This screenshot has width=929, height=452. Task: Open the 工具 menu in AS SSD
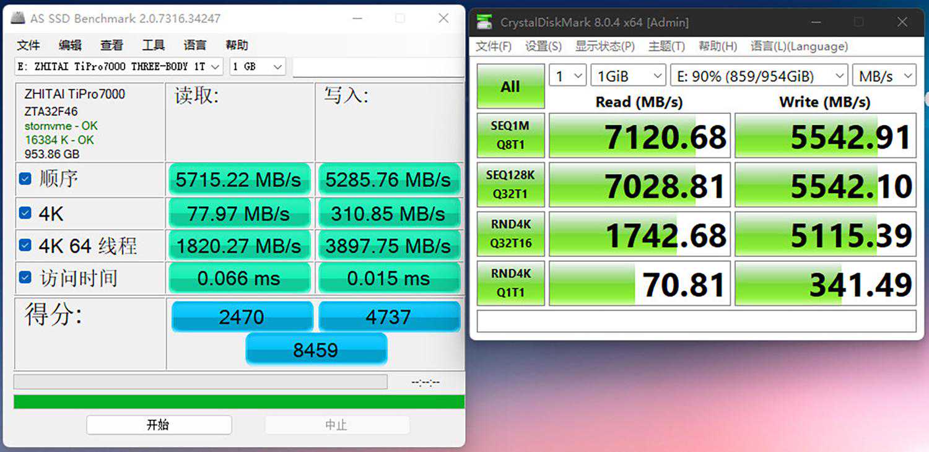[153, 45]
